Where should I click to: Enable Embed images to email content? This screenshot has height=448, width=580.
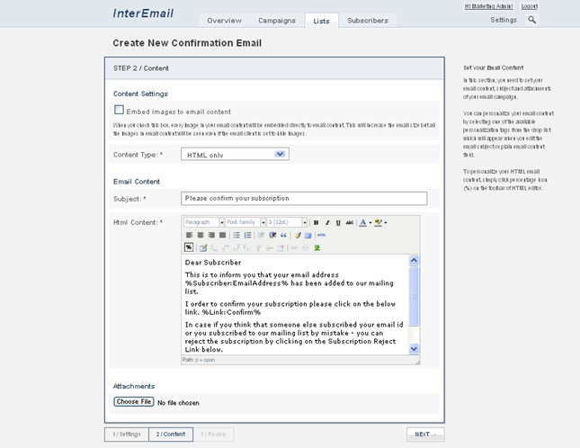(x=119, y=111)
